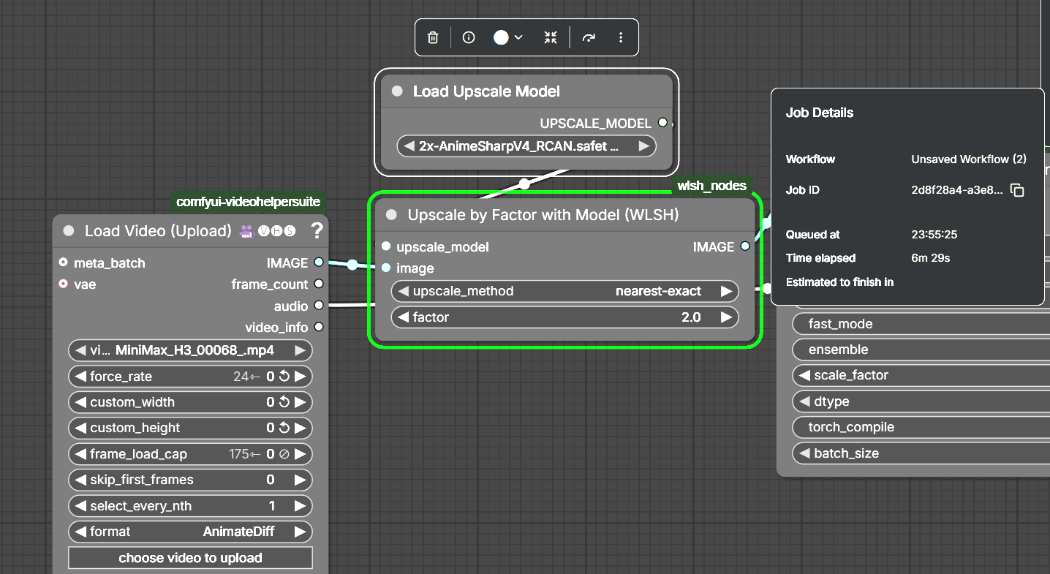Click the Upscale node IMAGE output port
1050x574 pixels.
[745, 246]
